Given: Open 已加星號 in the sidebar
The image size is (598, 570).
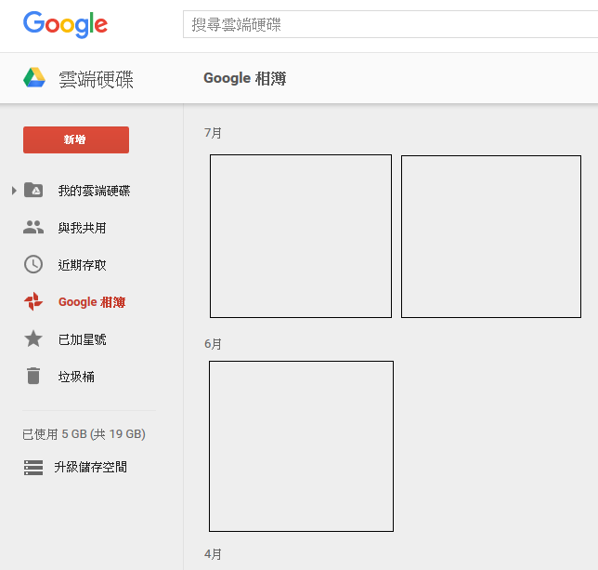Looking at the screenshot, I should (82, 339).
